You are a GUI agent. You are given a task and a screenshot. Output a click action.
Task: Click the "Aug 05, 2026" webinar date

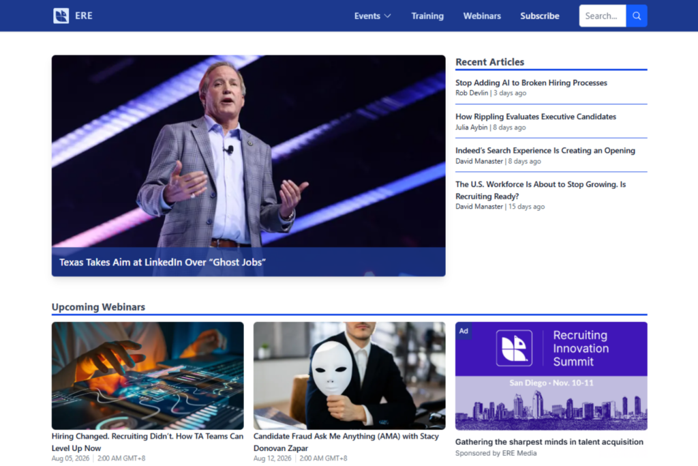coord(70,458)
